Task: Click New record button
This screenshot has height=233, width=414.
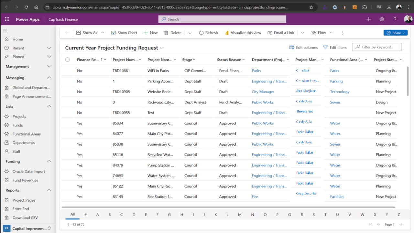Action: point(151,33)
